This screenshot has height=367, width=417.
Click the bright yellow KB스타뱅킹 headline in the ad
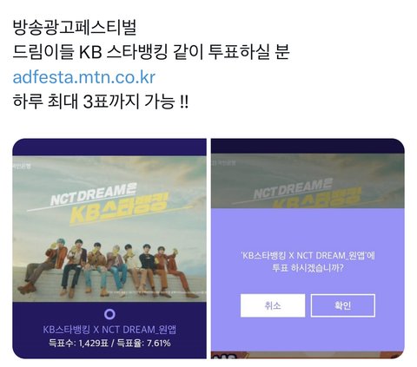point(119,210)
